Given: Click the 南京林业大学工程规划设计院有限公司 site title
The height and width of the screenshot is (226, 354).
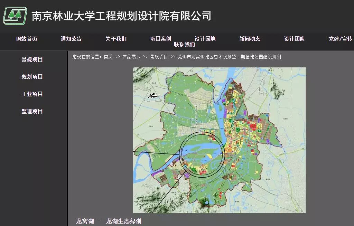Looking at the screenshot, I should [121, 16].
